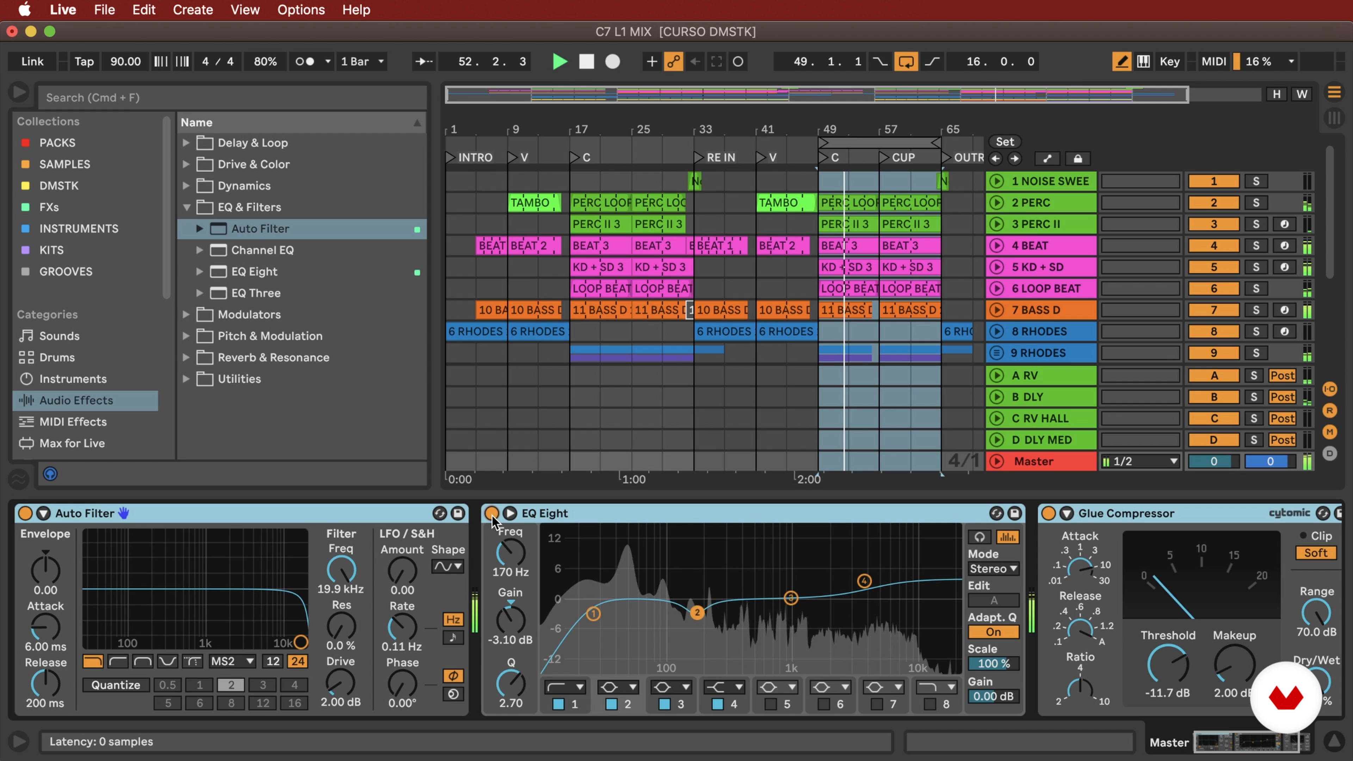Image resolution: width=1353 pixels, height=761 pixels.
Task: Start playback with the green Play button
Action: (560, 61)
